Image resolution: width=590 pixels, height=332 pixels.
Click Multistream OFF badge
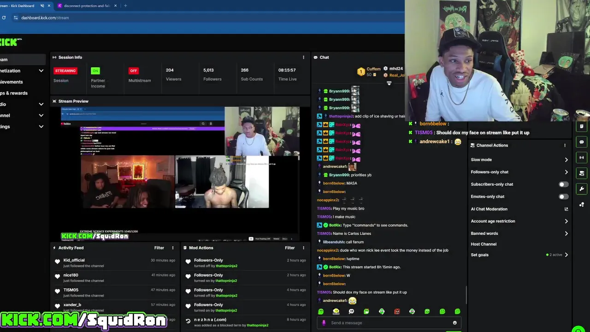[x=133, y=71]
